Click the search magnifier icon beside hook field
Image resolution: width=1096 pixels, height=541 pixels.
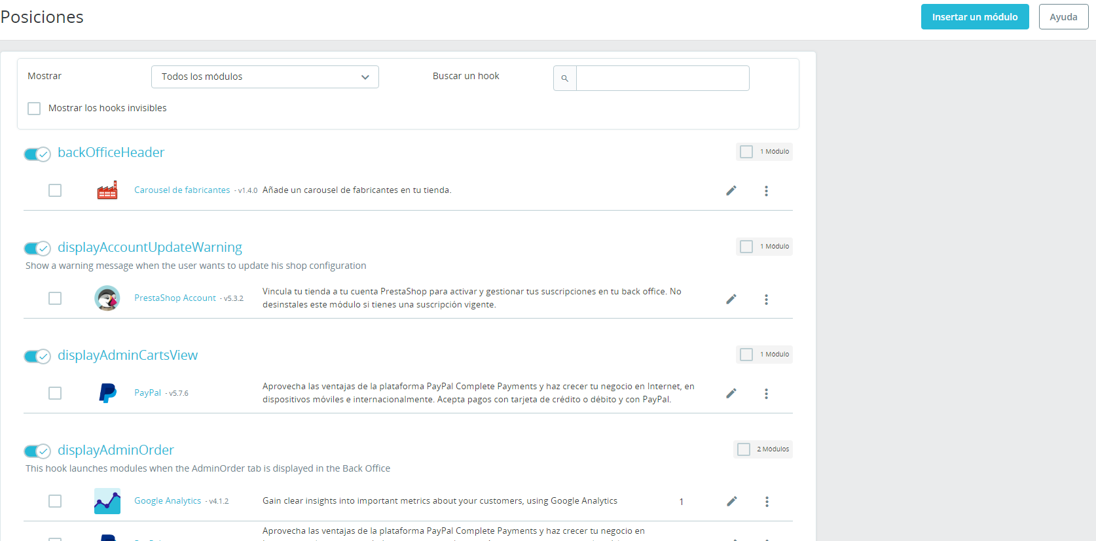click(564, 79)
